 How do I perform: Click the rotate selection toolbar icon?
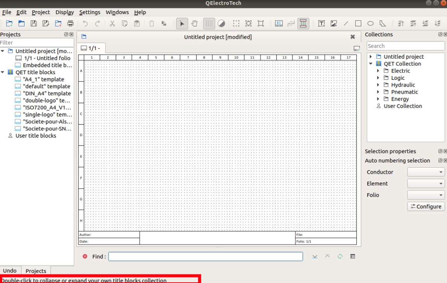[164, 23]
